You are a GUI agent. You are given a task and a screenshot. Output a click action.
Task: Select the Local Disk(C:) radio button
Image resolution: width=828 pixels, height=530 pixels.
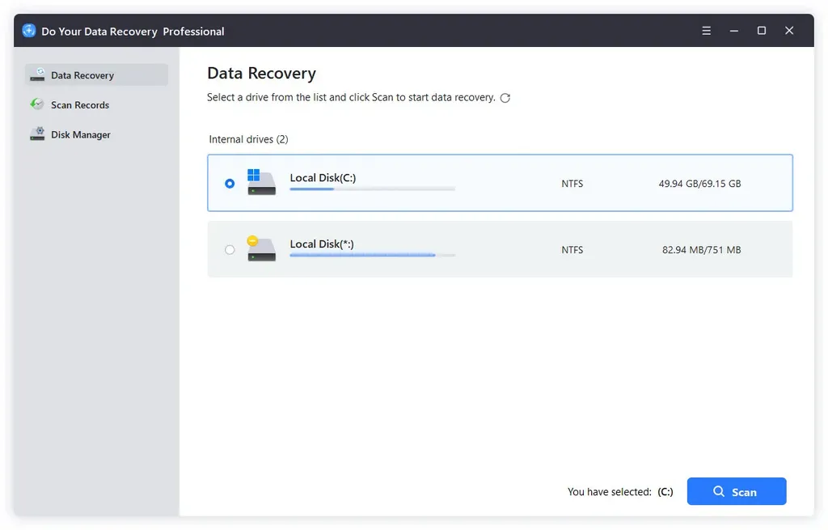coord(230,184)
